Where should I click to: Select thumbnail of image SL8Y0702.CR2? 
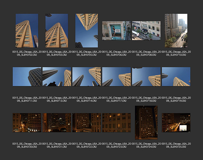pos(27,31)
